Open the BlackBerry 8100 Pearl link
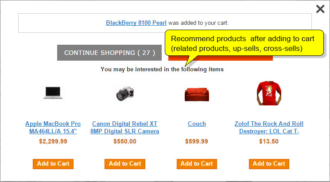Image resolution: width=330 pixels, height=182 pixels. click(x=136, y=23)
